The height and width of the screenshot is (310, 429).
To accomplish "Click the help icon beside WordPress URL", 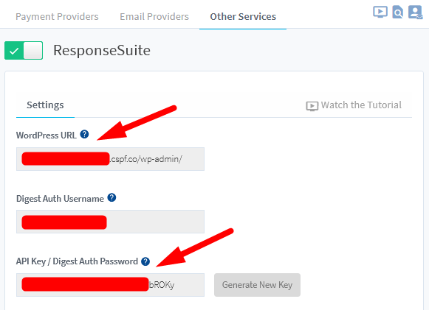I will point(84,134).
